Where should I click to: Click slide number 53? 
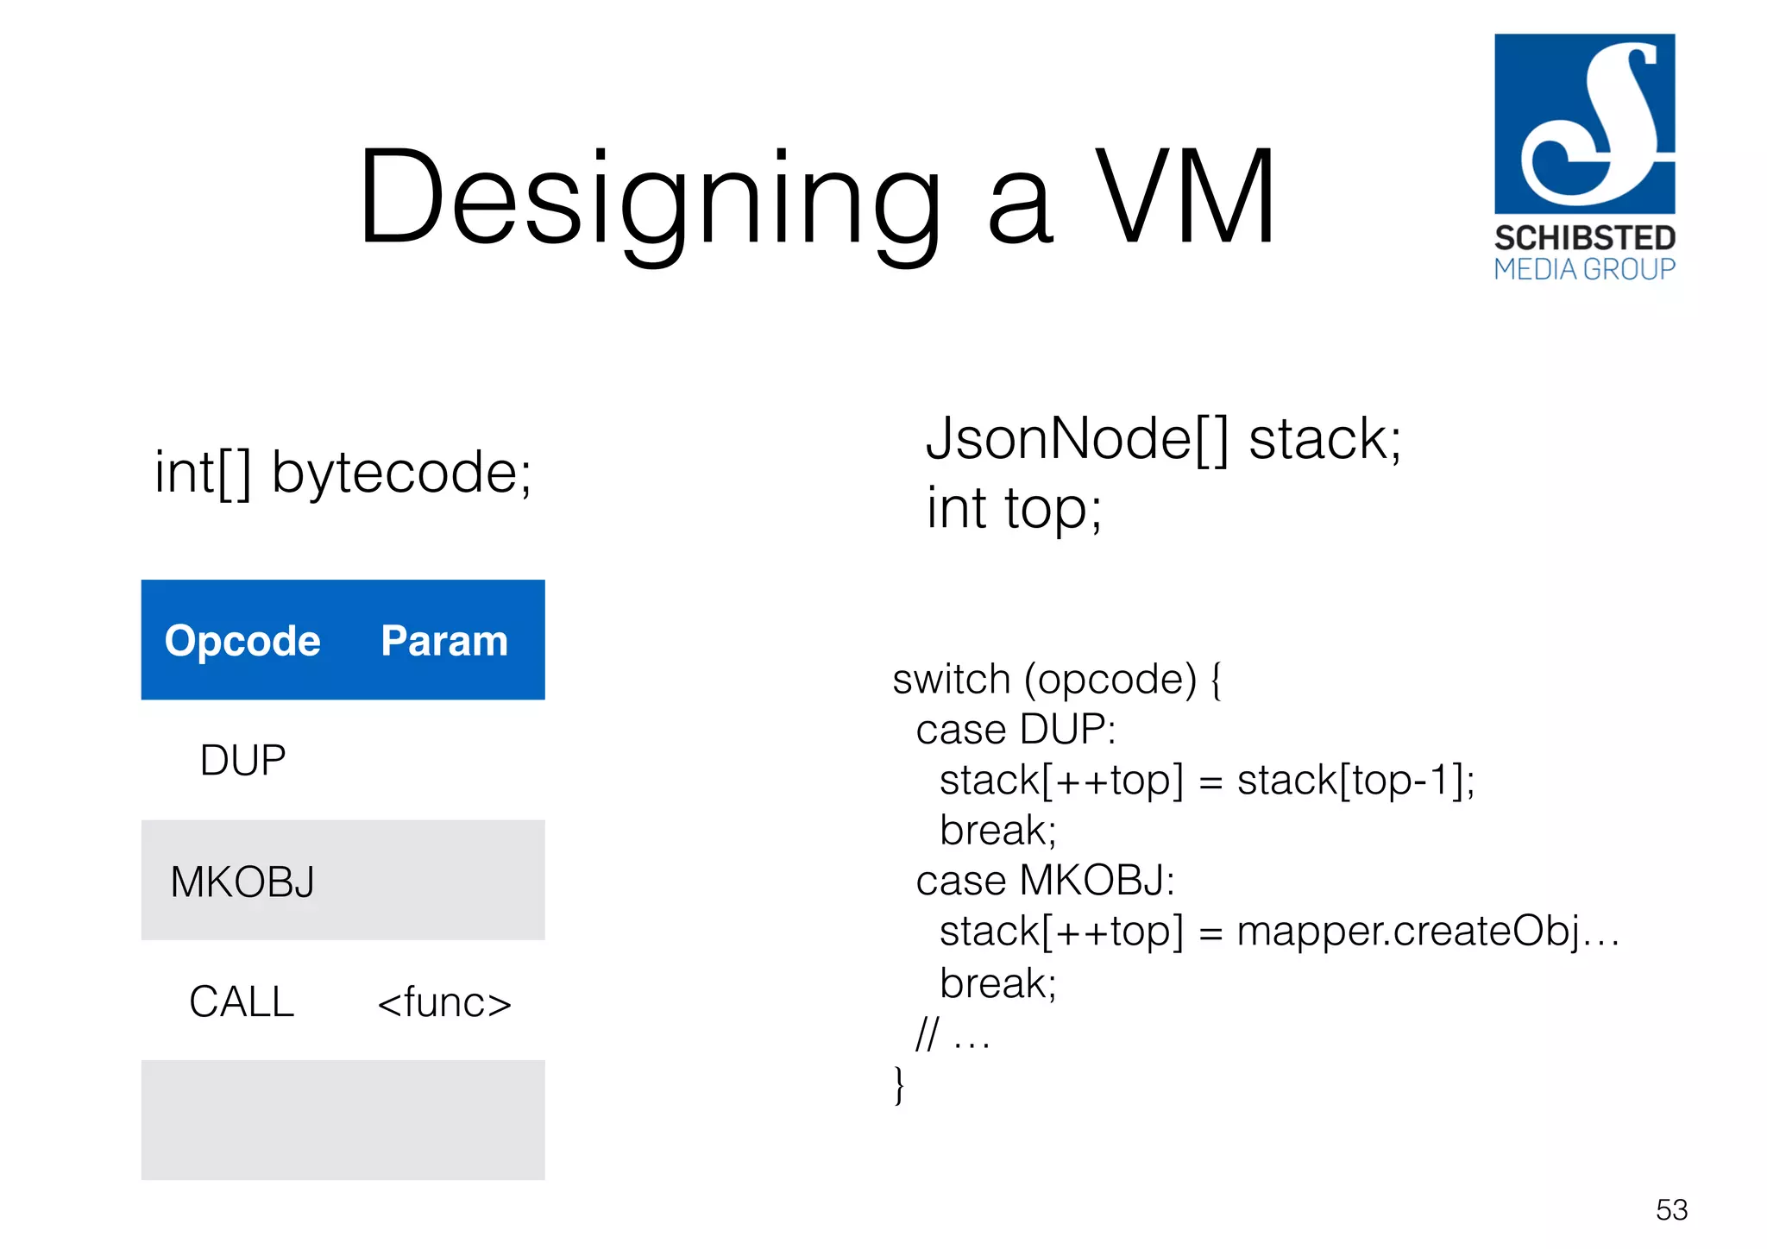[1671, 1209]
